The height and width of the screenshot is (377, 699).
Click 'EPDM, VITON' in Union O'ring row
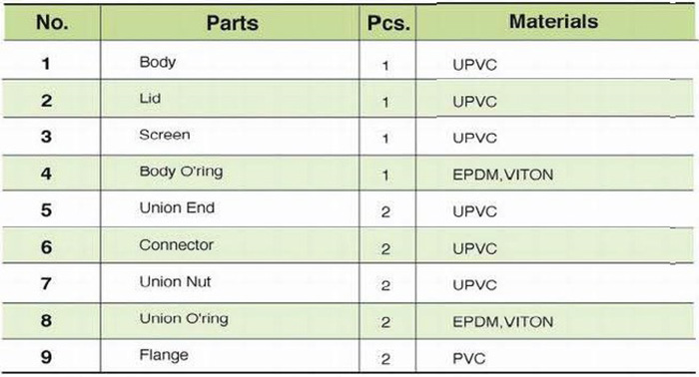503,322
